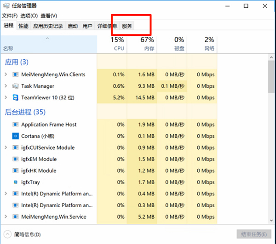Click Application Frame Host 1.9 MB value

[x=146, y=125]
